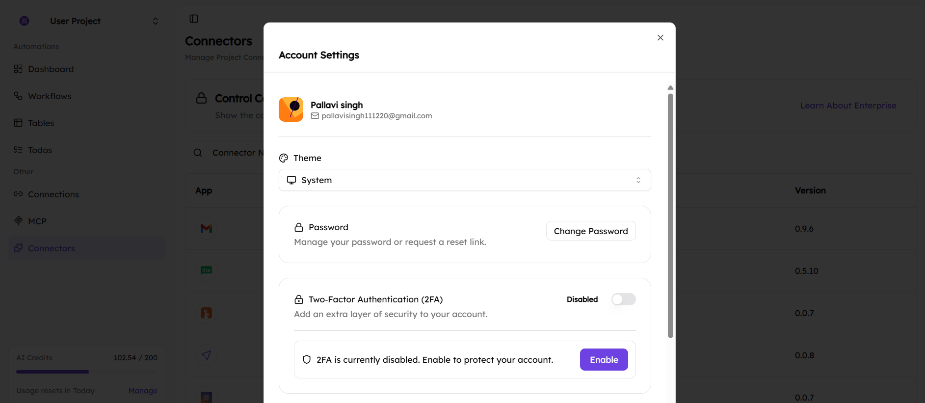Click the Connectors puzzle icon in sidebar
Image resolution: width=925 pixels, height=403 pixels.
pyautogui.click(x=18, y=248)
